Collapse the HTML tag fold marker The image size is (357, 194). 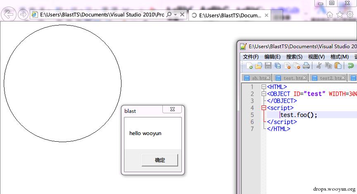(x=264, y=87)
